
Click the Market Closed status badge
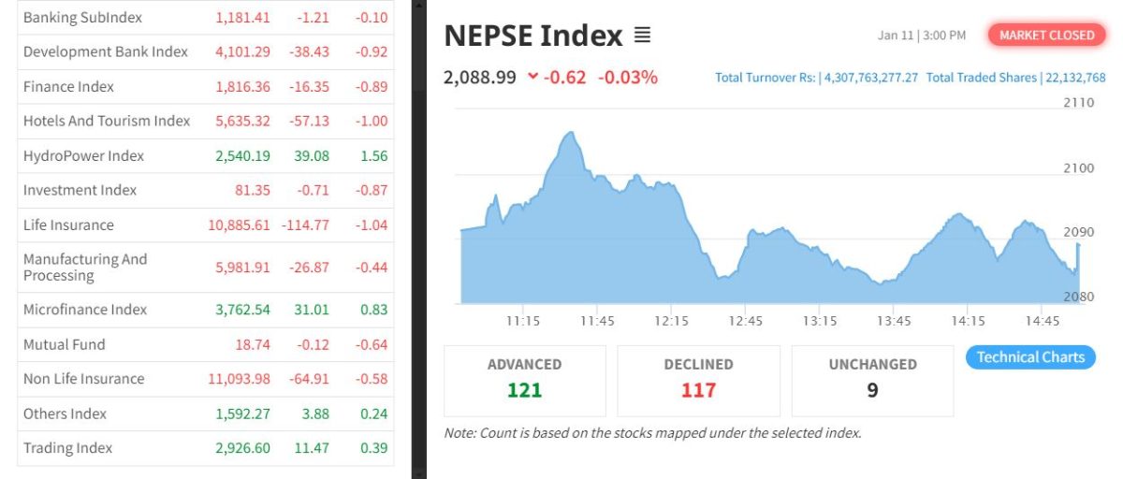[x=1046, y=36]
